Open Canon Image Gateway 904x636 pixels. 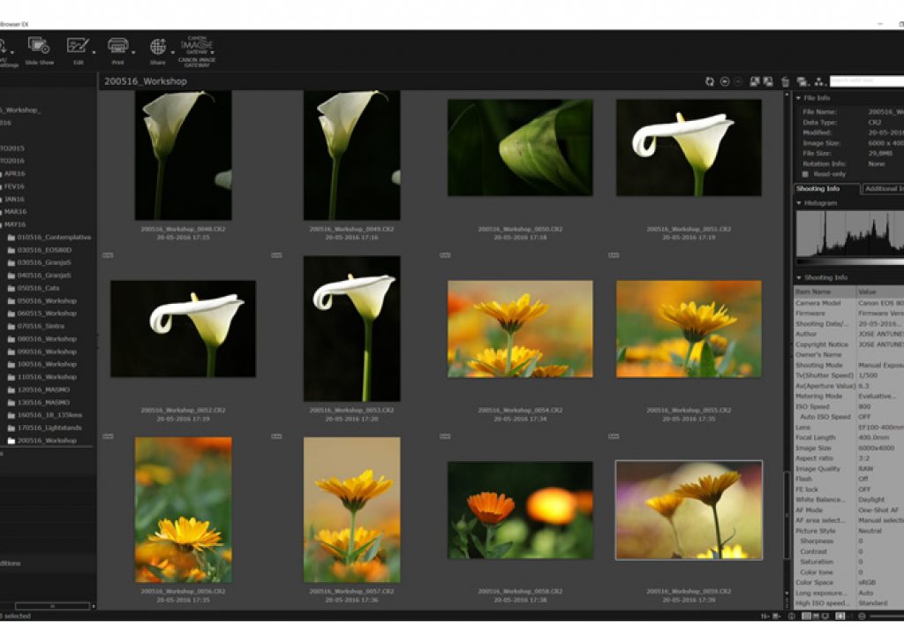(x=197, y=51)
